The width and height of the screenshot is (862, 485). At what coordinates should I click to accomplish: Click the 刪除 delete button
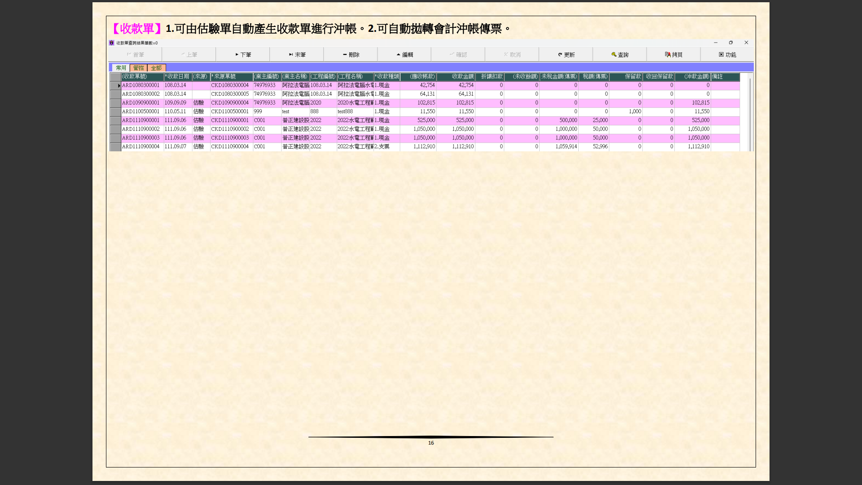(351, 54)
